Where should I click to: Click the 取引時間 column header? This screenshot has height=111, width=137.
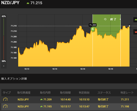65,92
